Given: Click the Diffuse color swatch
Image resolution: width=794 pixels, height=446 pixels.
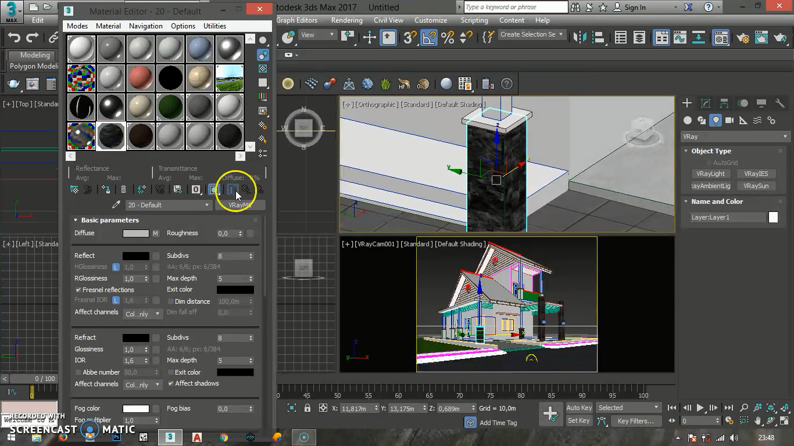Looking at the screenshot, I should (137, 233).
